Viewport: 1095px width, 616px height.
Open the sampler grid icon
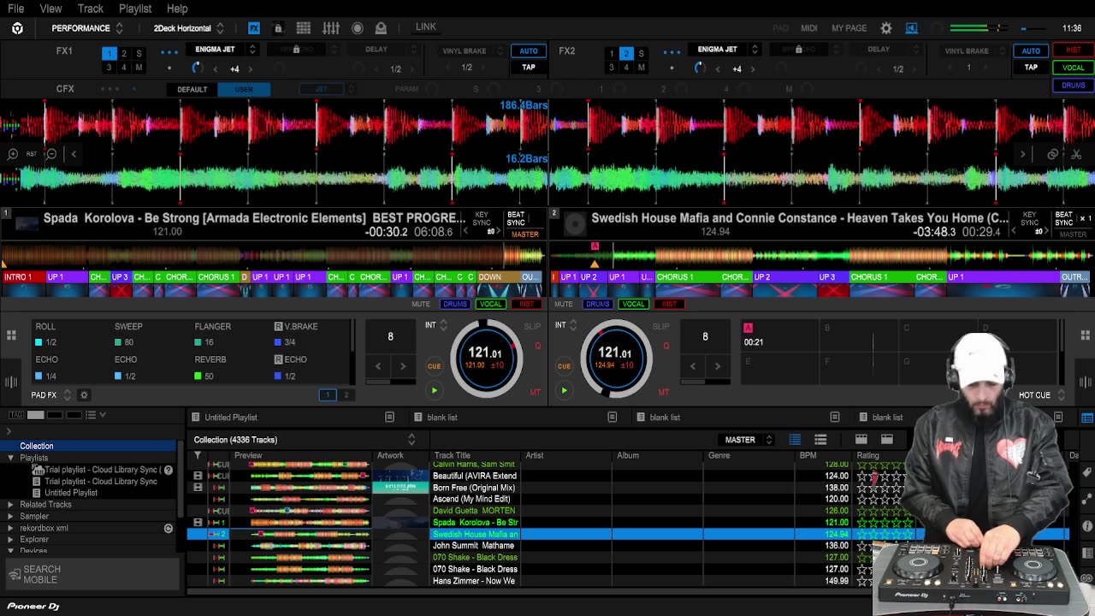[x=304, y=28]
